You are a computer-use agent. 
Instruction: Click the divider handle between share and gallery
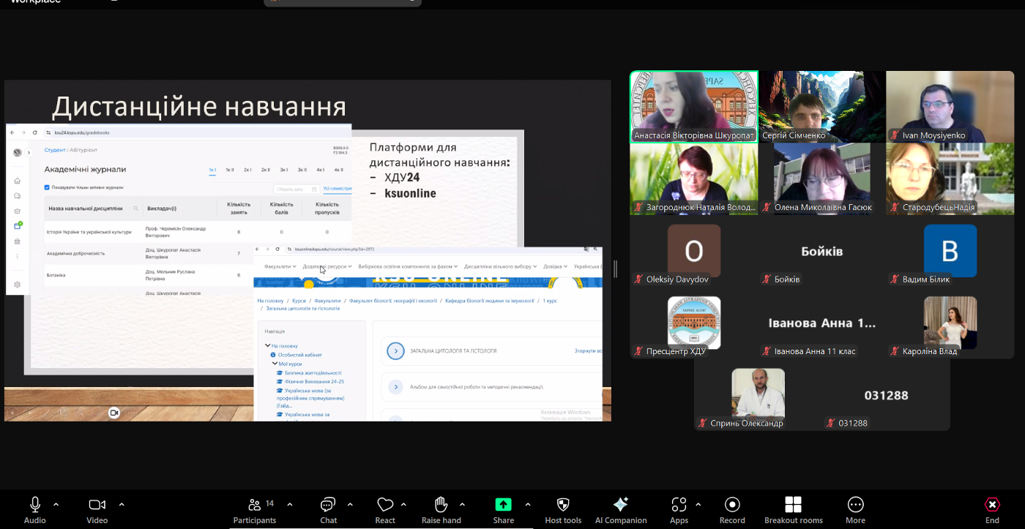point(615,269)
